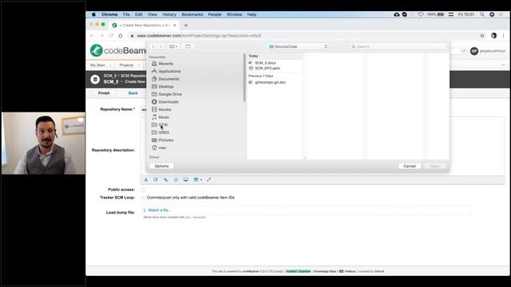Open the Apple menu
The height and width of the screenshot is (287, 511).
pyautogui.click(x=93, y=14)
